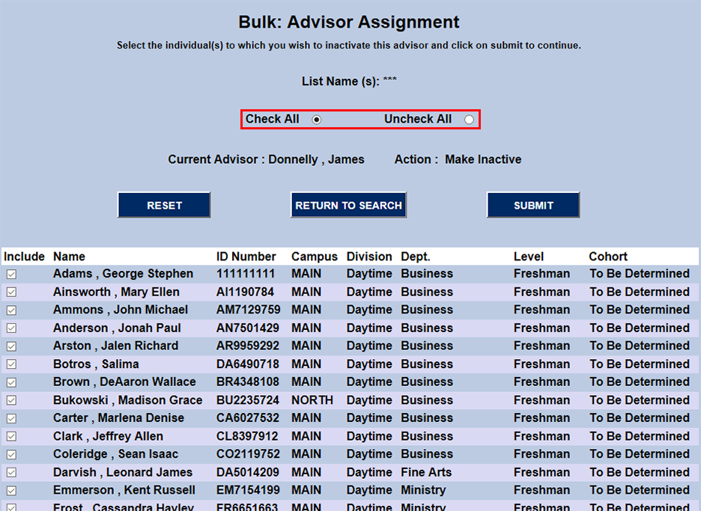The width and height of the screenshot is (701, 511).
Task: Toggle the checkbox for Arston, Jalen Richard
Action: (x=10, y=346)
